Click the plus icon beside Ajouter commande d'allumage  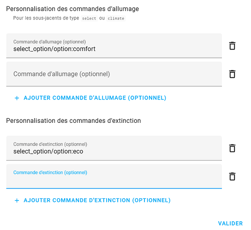point(17,98)
